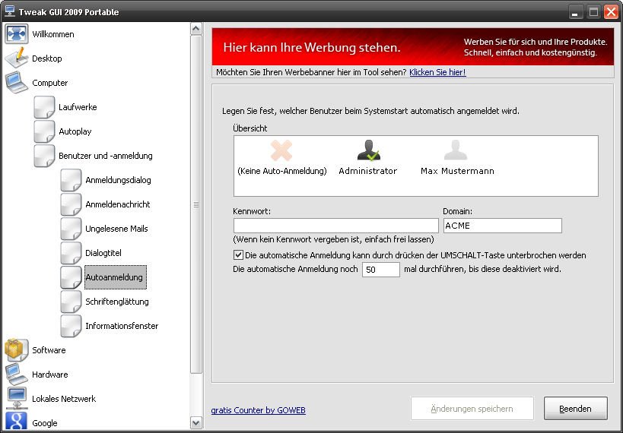This screenshot has height=433, width=623.
Task: Click the login count field showing 50
Action: tap(380, 270)
